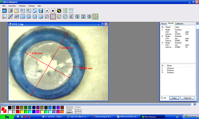Viewport: 199px width, 119px height.
Task: Select the magnifier zoom tool
Action: pyautogui.click(x=5, y=17)
